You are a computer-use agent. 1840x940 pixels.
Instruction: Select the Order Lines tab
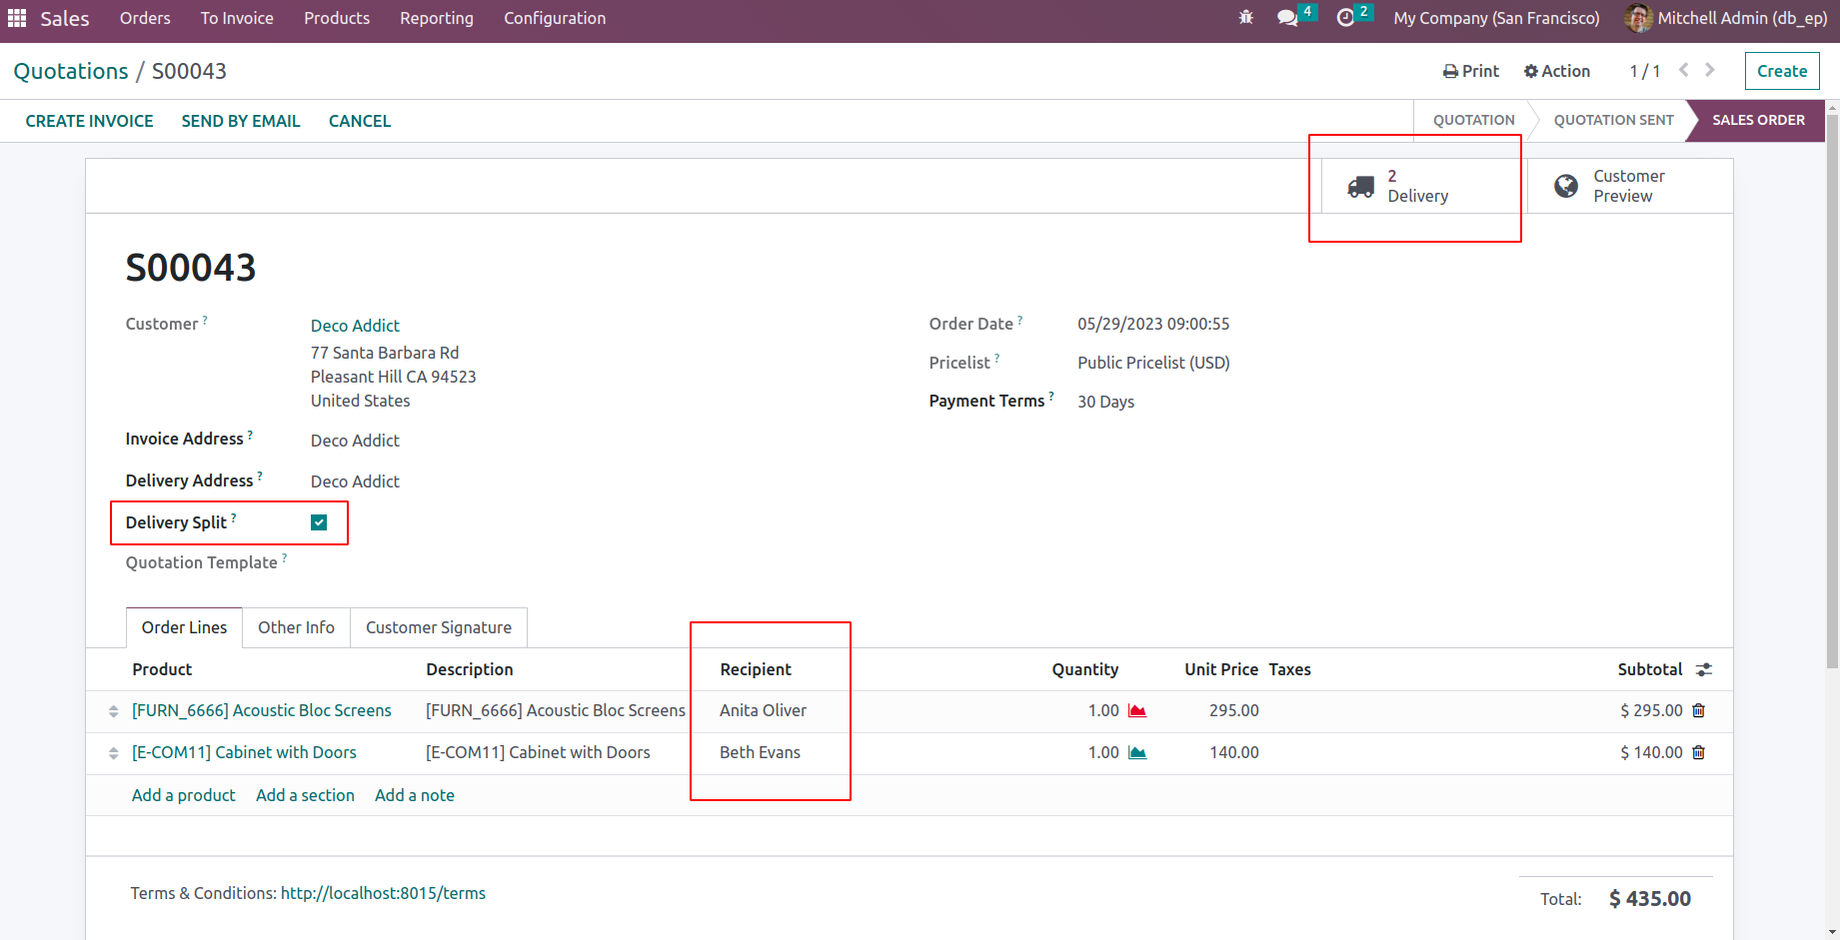(184, 627)
